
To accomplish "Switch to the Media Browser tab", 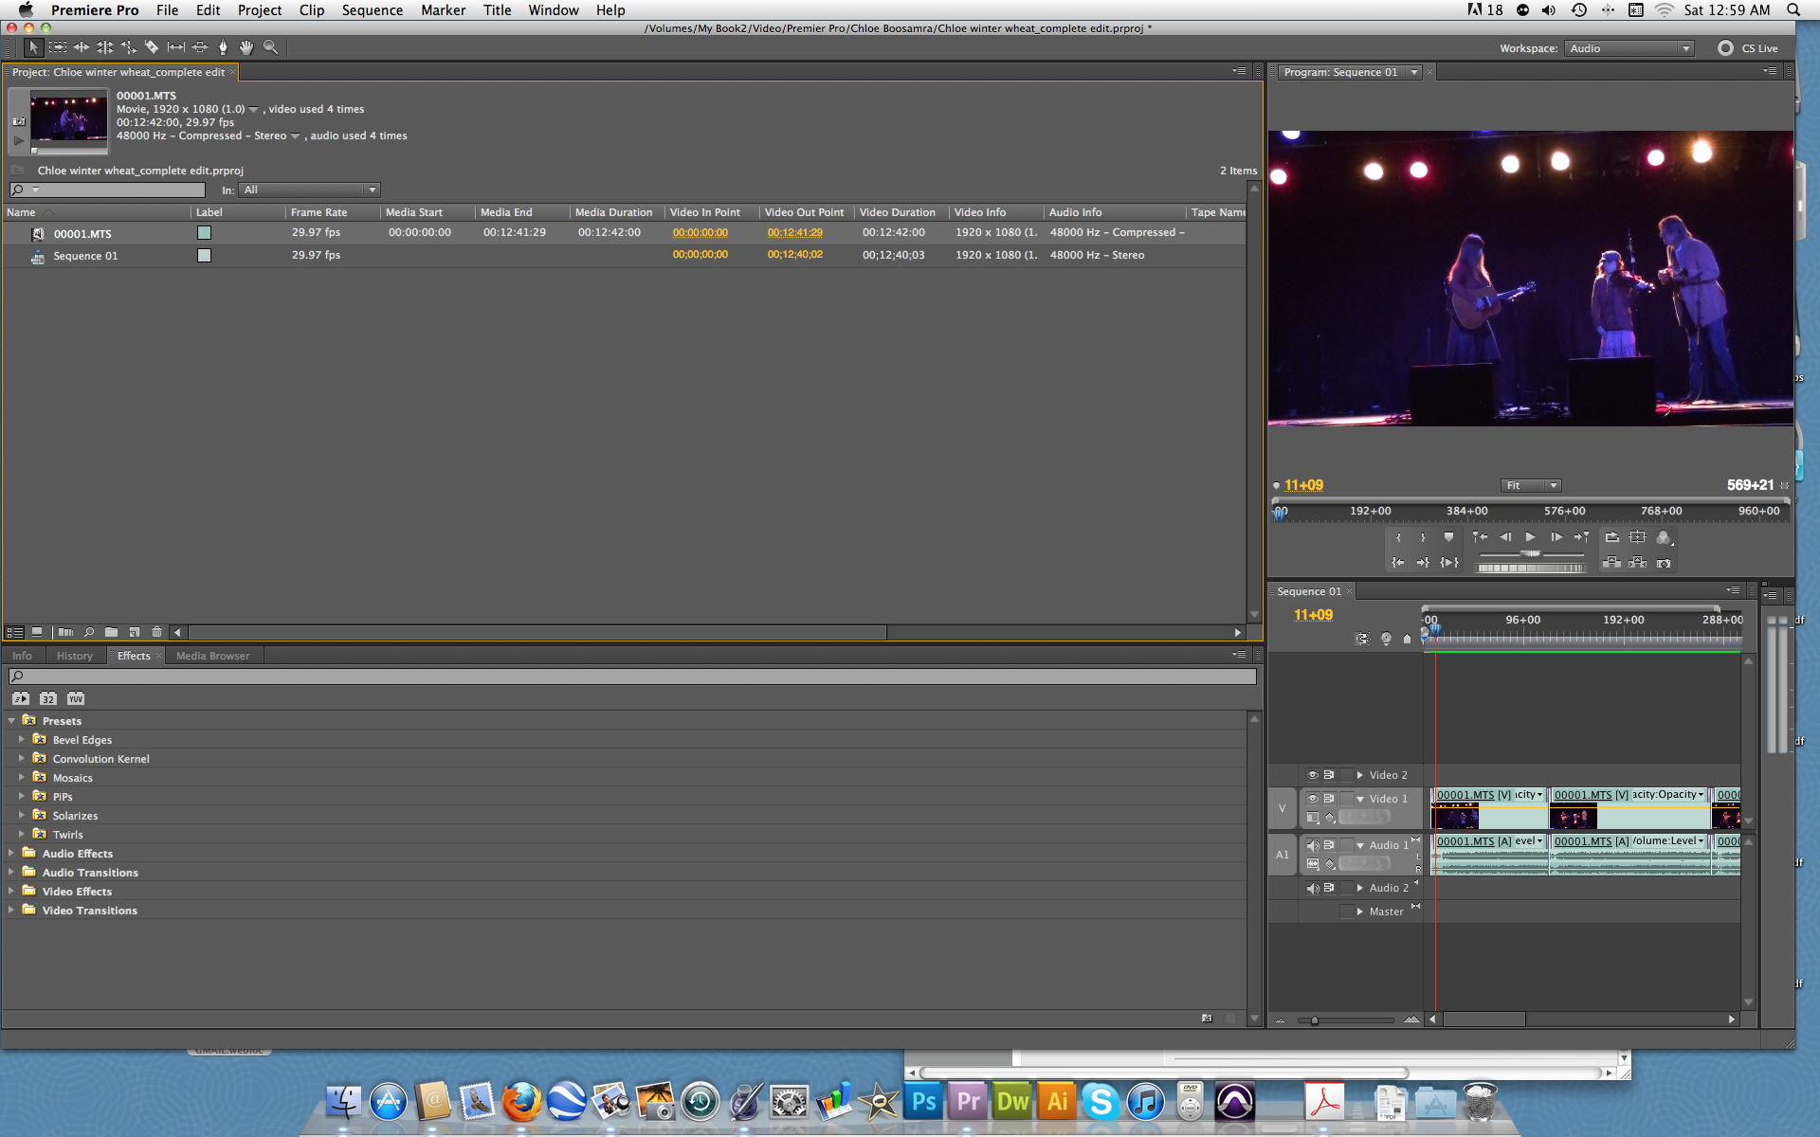I will pos(212,656).
